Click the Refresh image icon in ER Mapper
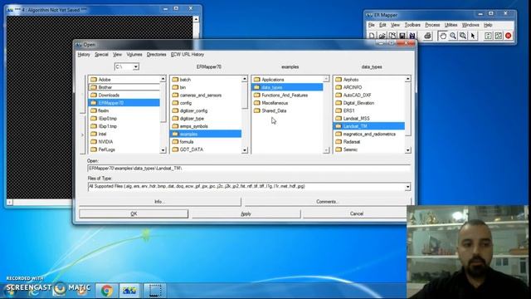The height and width of the screenshot is (299, 531). 498,36
